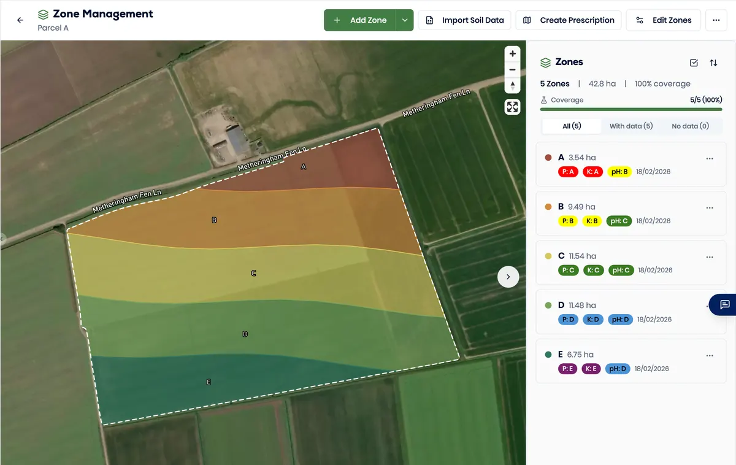Click the "100% coverage" summary text
This screenshot has height=465, width=736.
click(x=662, y=84)
